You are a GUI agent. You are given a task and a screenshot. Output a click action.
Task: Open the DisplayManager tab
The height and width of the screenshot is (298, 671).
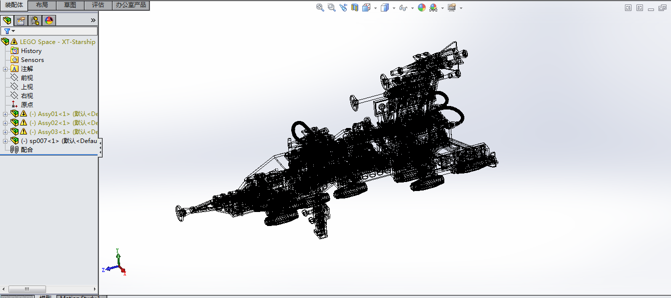[x=49, y=20]
